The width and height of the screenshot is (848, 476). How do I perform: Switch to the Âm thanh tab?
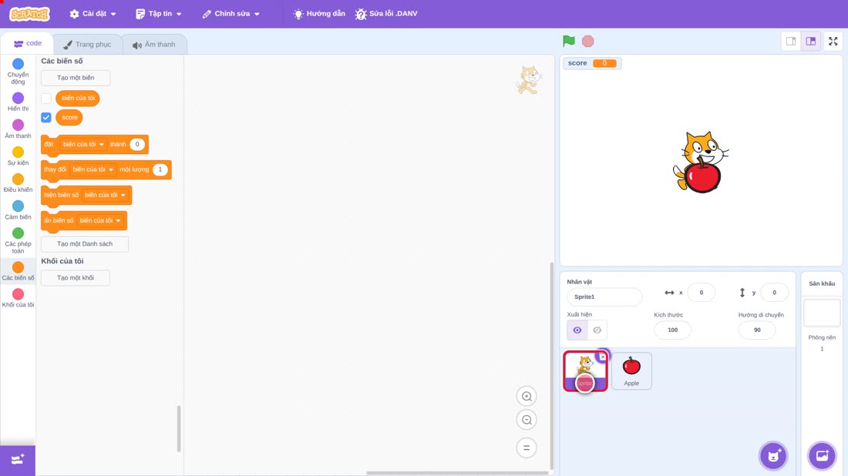point(154,45)
